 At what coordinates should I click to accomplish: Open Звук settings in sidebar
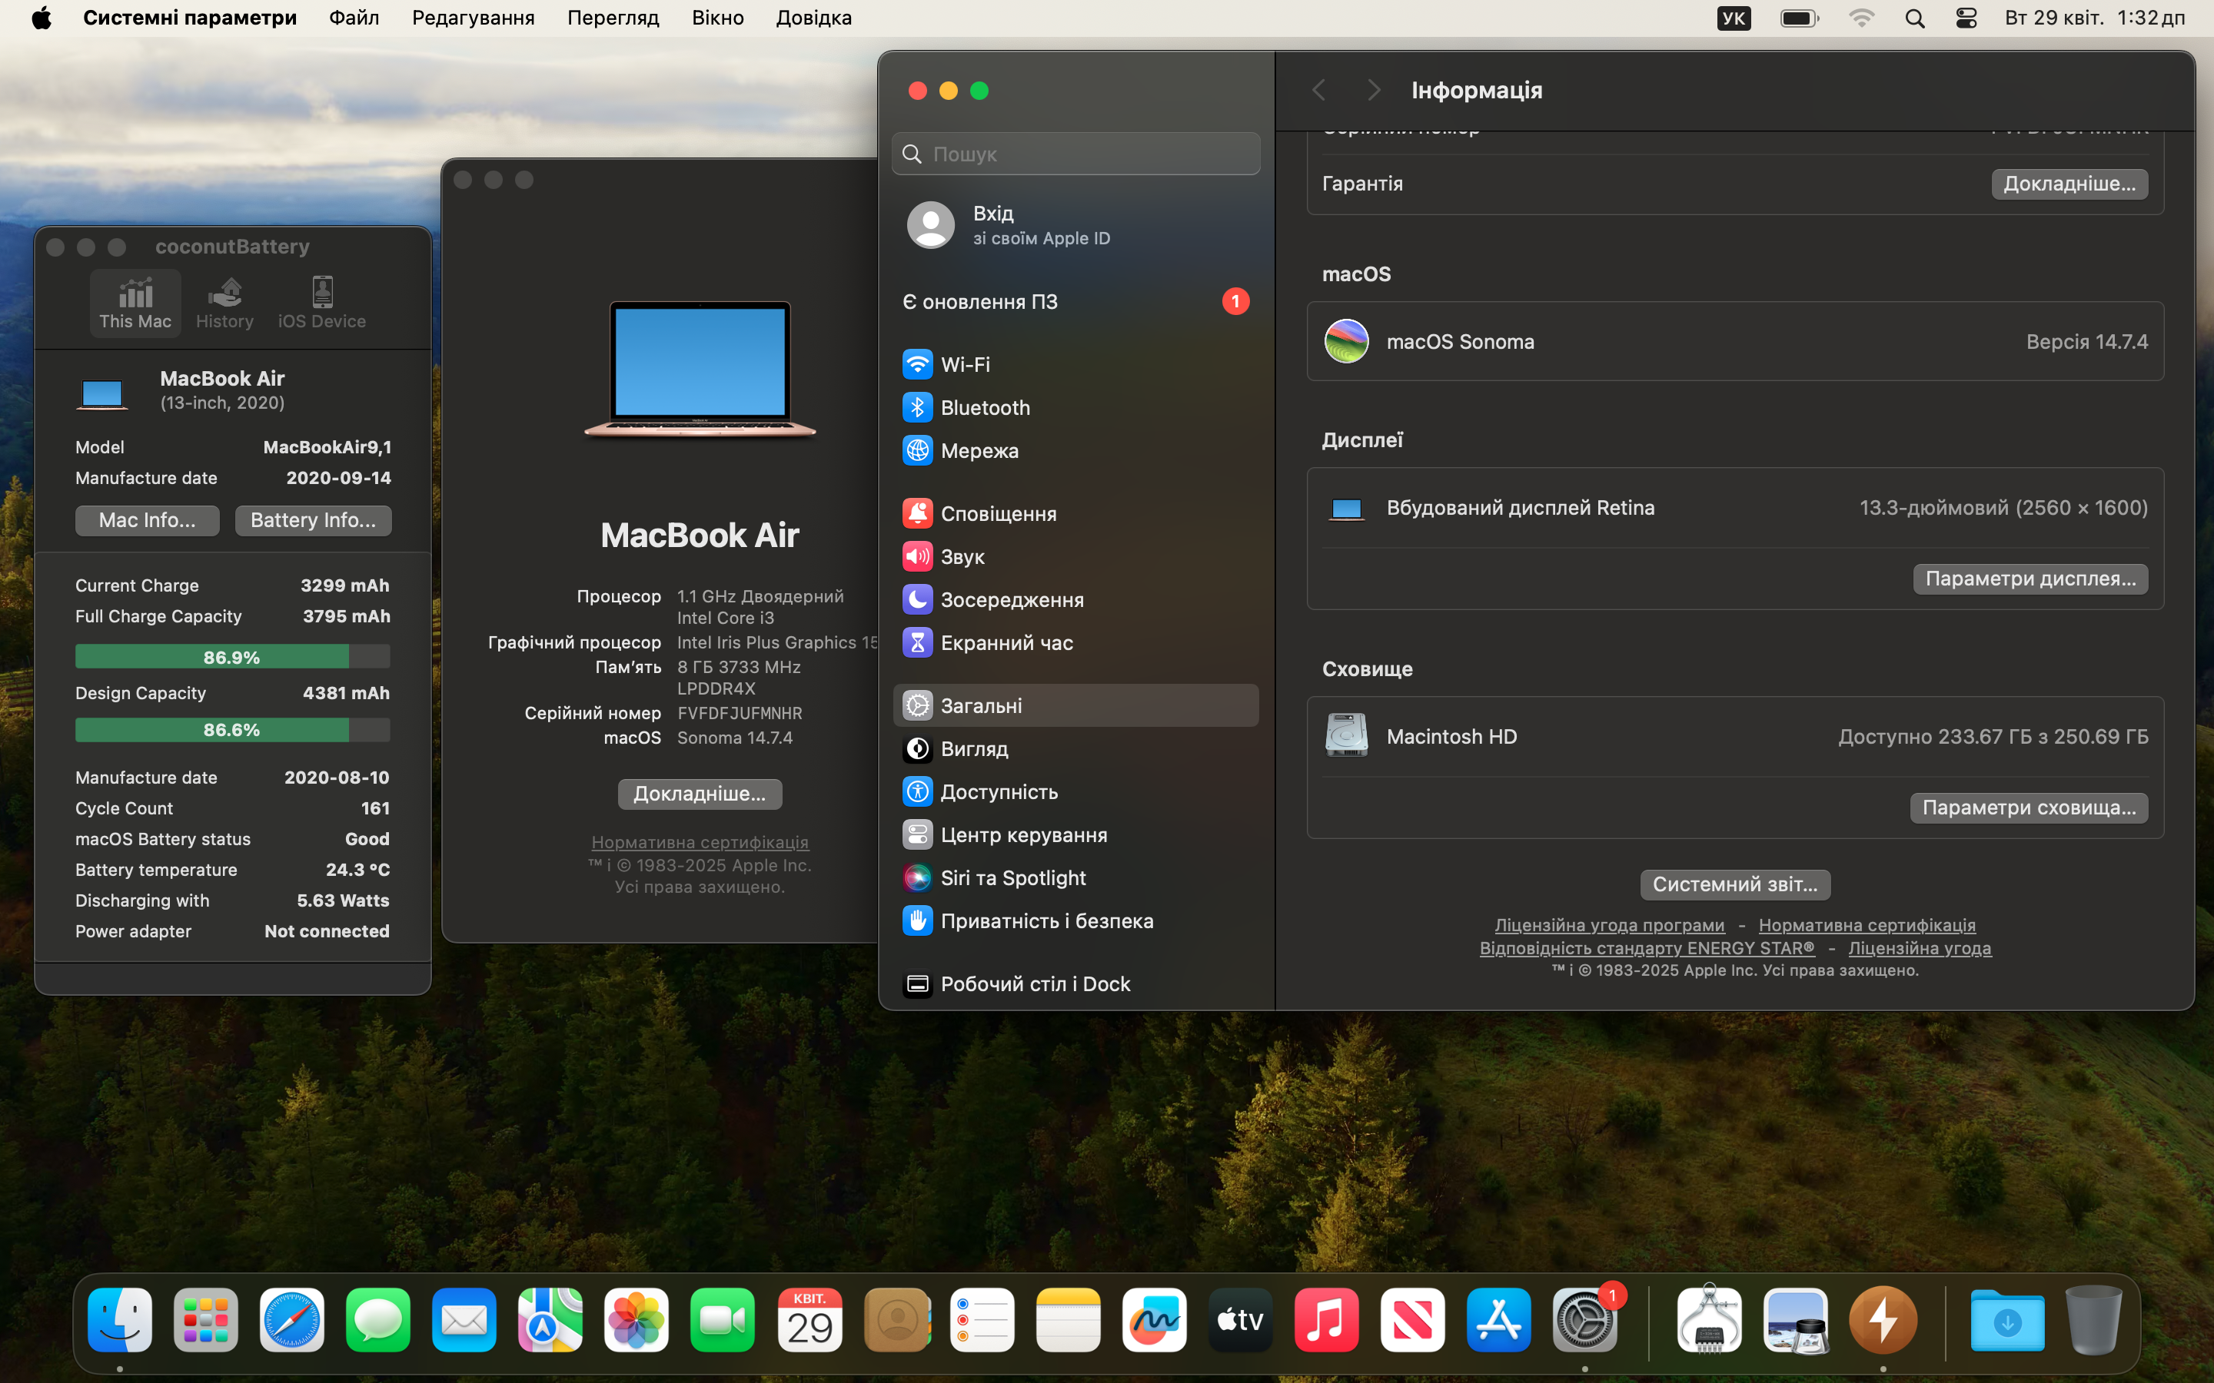coord(1076,556)
